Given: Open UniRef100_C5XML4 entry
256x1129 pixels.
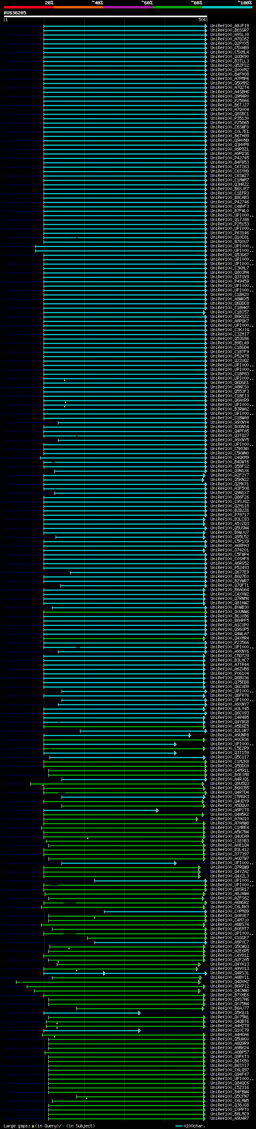Looking at the screenshot, I should point(230,52).
